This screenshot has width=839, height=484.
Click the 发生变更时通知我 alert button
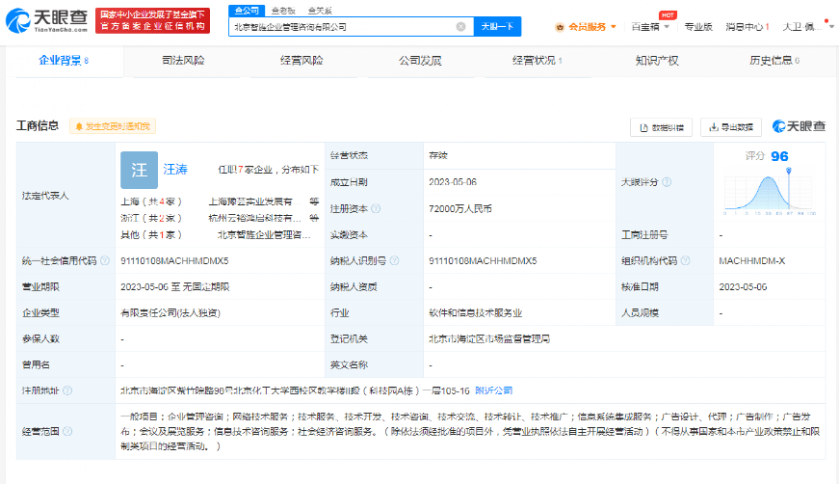point(113,126)
